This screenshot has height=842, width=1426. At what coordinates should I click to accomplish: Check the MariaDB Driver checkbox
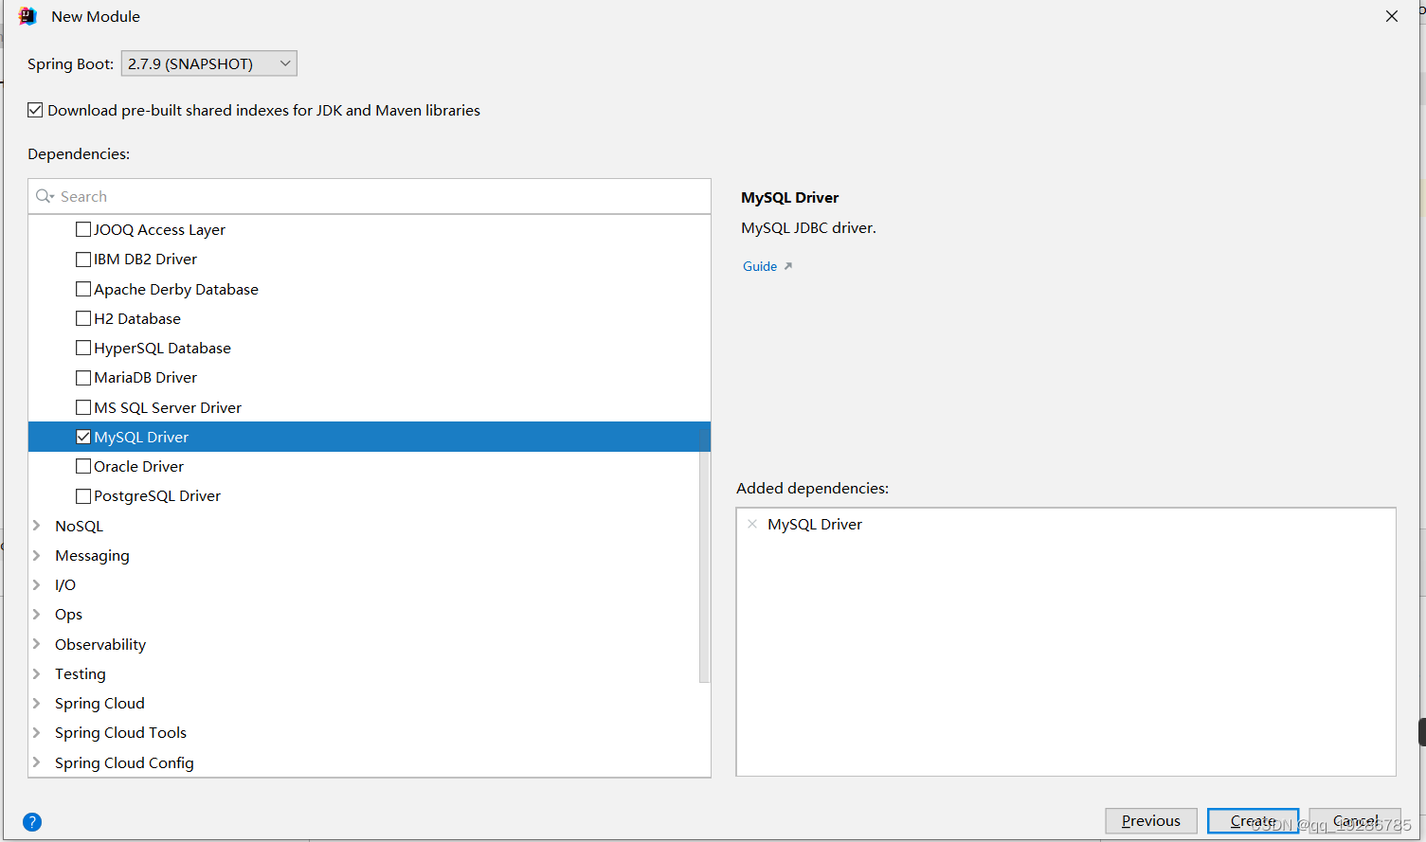[83, 377]
